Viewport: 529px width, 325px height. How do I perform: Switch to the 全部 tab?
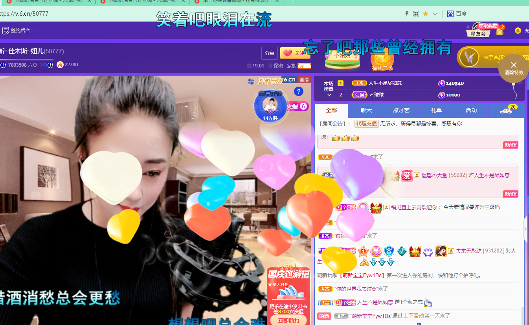click(331, 111)
